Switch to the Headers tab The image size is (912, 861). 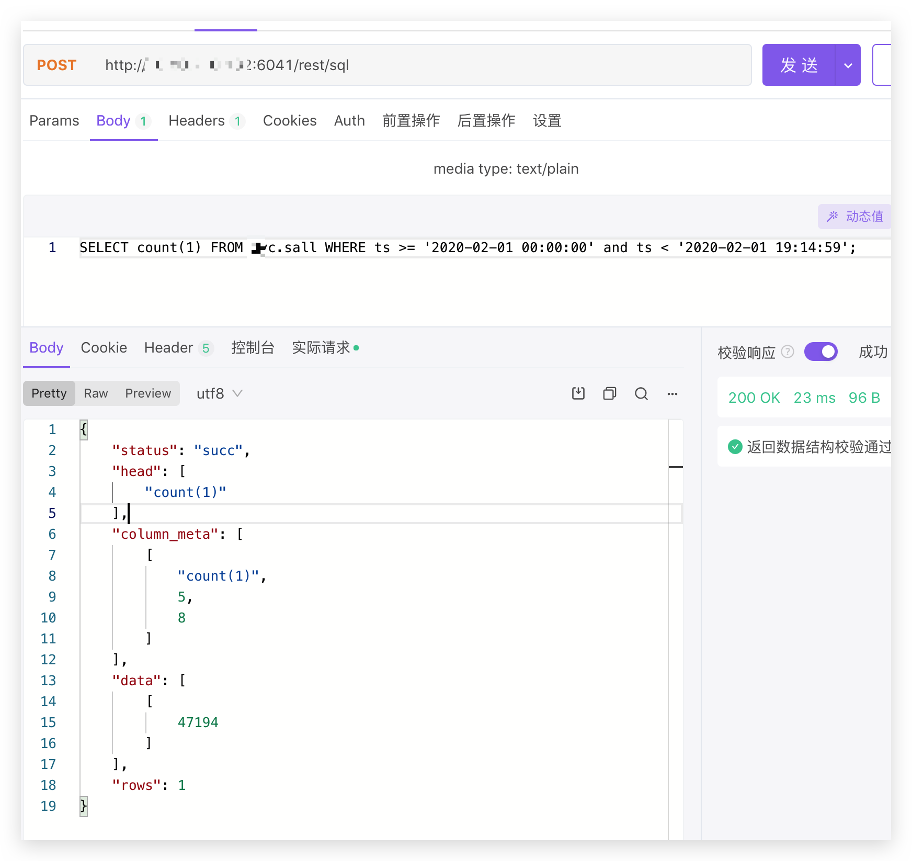196,121
